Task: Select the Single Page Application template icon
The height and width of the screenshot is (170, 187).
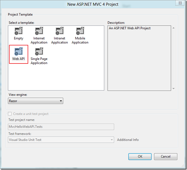Action: [39, 51]
